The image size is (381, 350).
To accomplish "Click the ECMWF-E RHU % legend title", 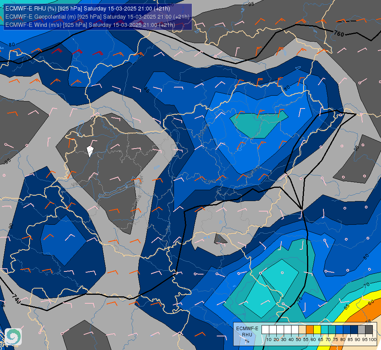I will pyautogui.click(x=247, y=335).
